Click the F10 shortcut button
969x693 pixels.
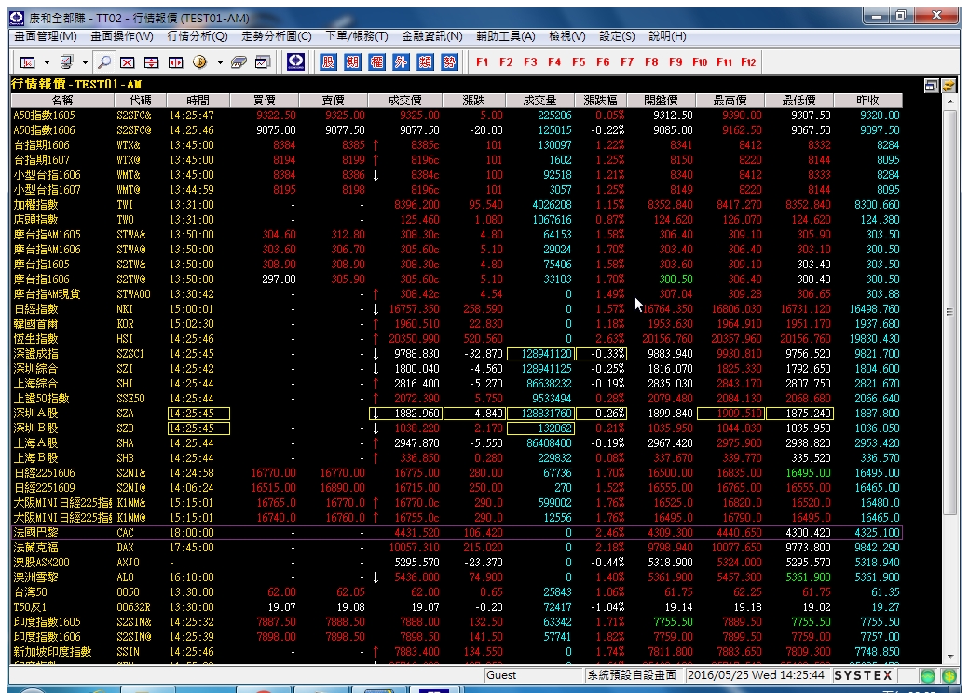[x=700, y=62]
